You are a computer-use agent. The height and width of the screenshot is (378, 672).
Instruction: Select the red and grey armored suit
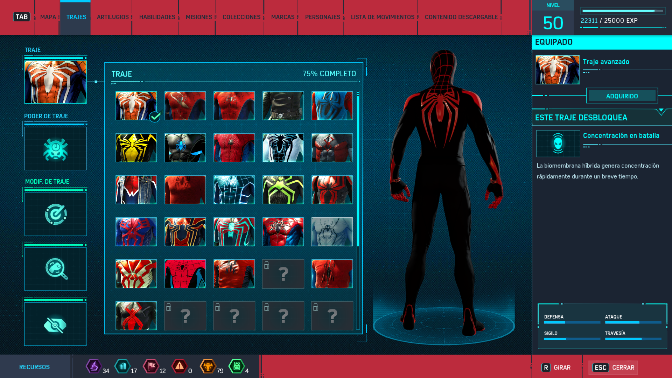[x=332, y=148]
